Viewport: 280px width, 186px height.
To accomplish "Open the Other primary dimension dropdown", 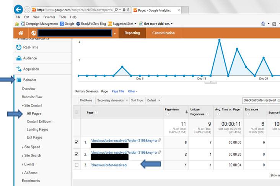I will (x=132, y=91).
